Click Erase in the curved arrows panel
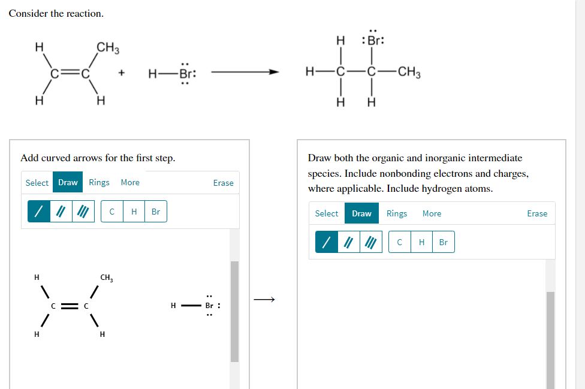The image size is (585, 389). pos(223,182)
